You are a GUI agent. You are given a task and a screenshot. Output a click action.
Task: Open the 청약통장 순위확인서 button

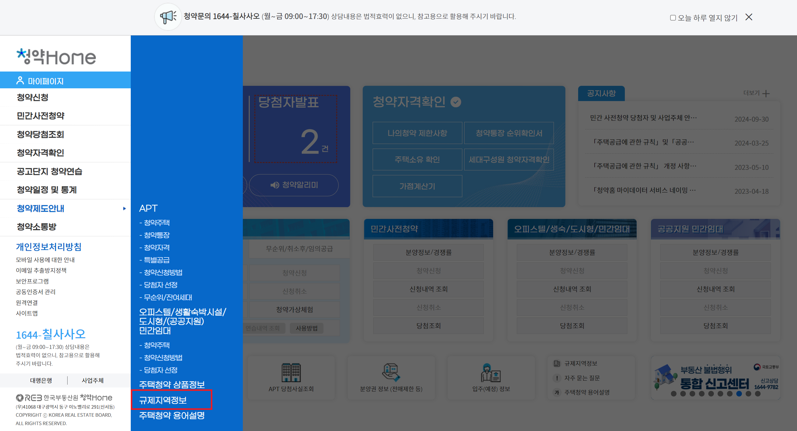point(509,133)
